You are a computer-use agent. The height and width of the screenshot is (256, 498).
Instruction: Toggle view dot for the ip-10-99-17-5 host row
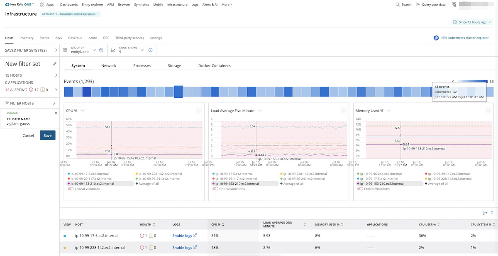pos(64,236)
